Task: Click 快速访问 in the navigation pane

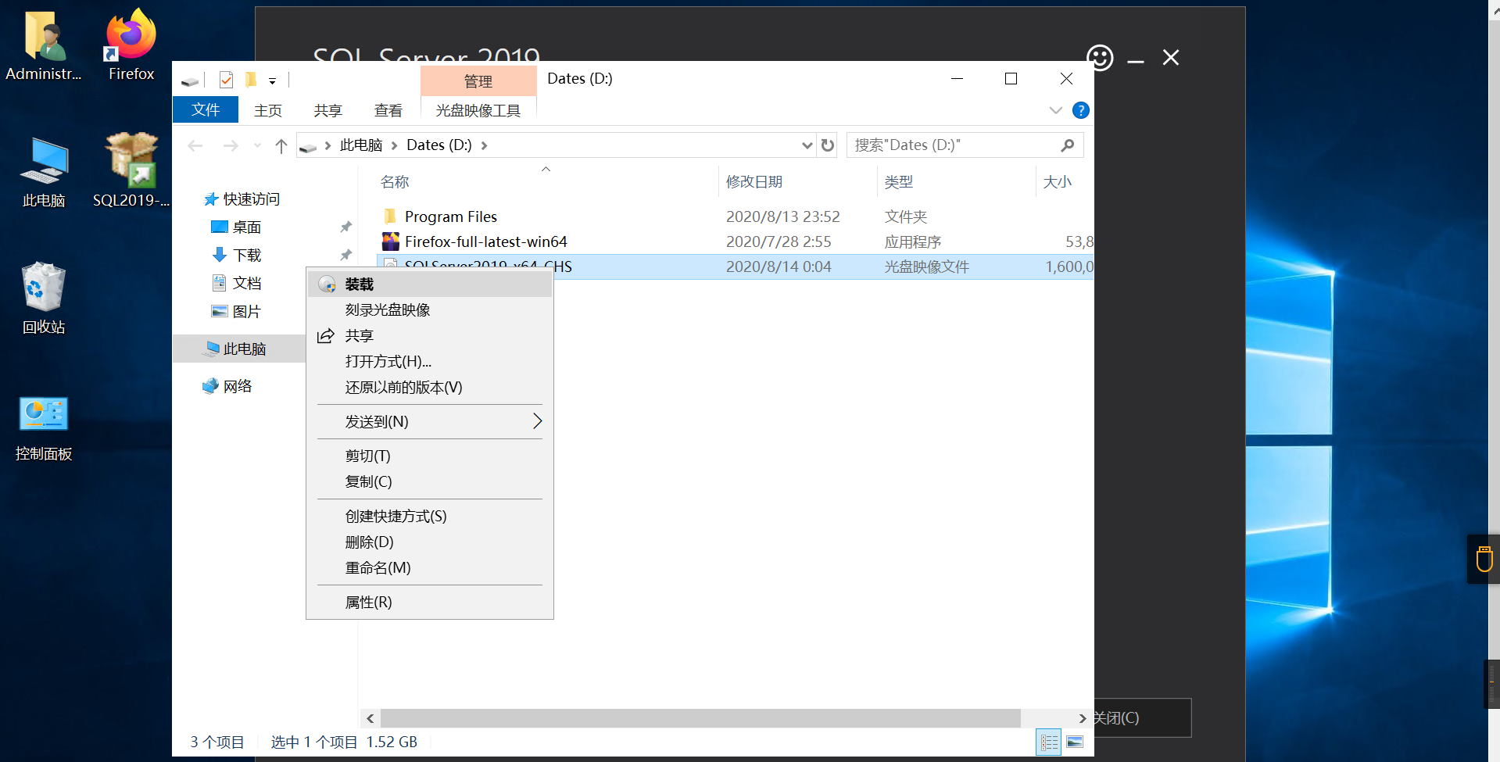Action: point(251,199)
